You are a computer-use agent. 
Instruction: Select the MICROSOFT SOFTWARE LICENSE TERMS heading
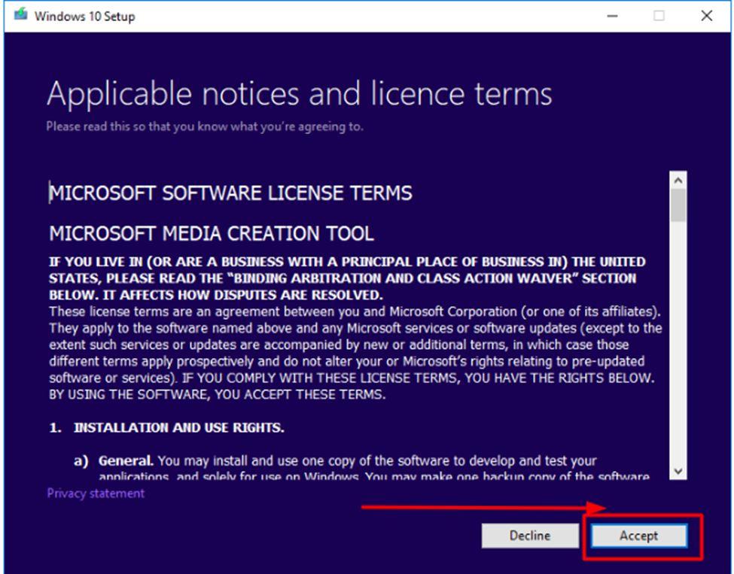(230, 193)
